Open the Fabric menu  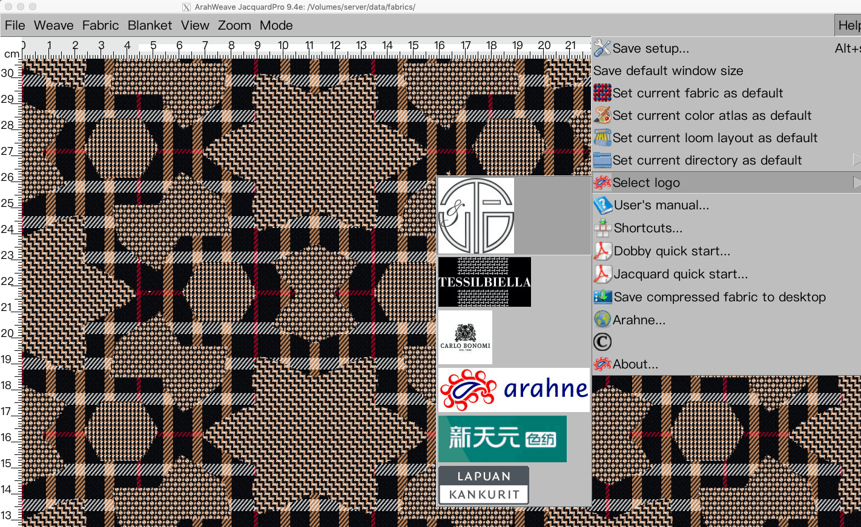tap(101, 25)
